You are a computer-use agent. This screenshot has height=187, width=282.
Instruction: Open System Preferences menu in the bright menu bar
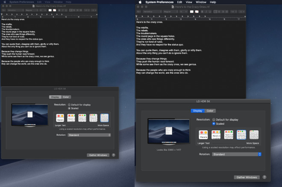[x=159, y=2]
